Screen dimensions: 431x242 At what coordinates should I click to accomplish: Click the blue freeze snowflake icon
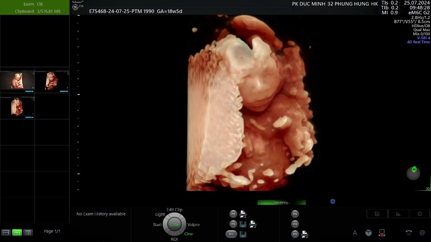coord(333,202)
